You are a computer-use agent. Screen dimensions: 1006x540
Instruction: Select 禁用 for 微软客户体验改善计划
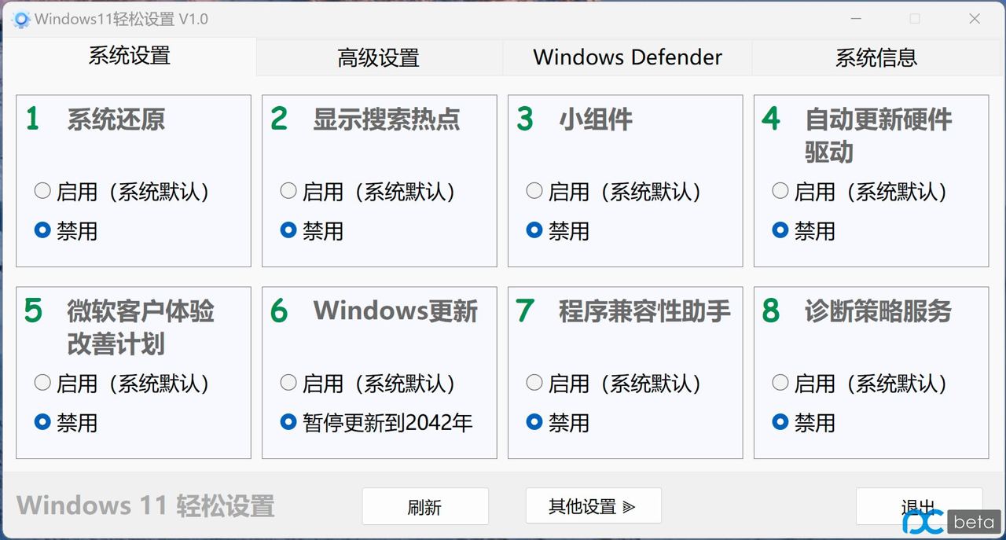[43, 422]
